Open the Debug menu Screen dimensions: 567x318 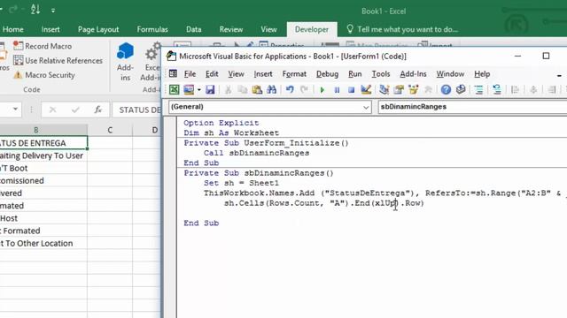(x=327, y=74)
